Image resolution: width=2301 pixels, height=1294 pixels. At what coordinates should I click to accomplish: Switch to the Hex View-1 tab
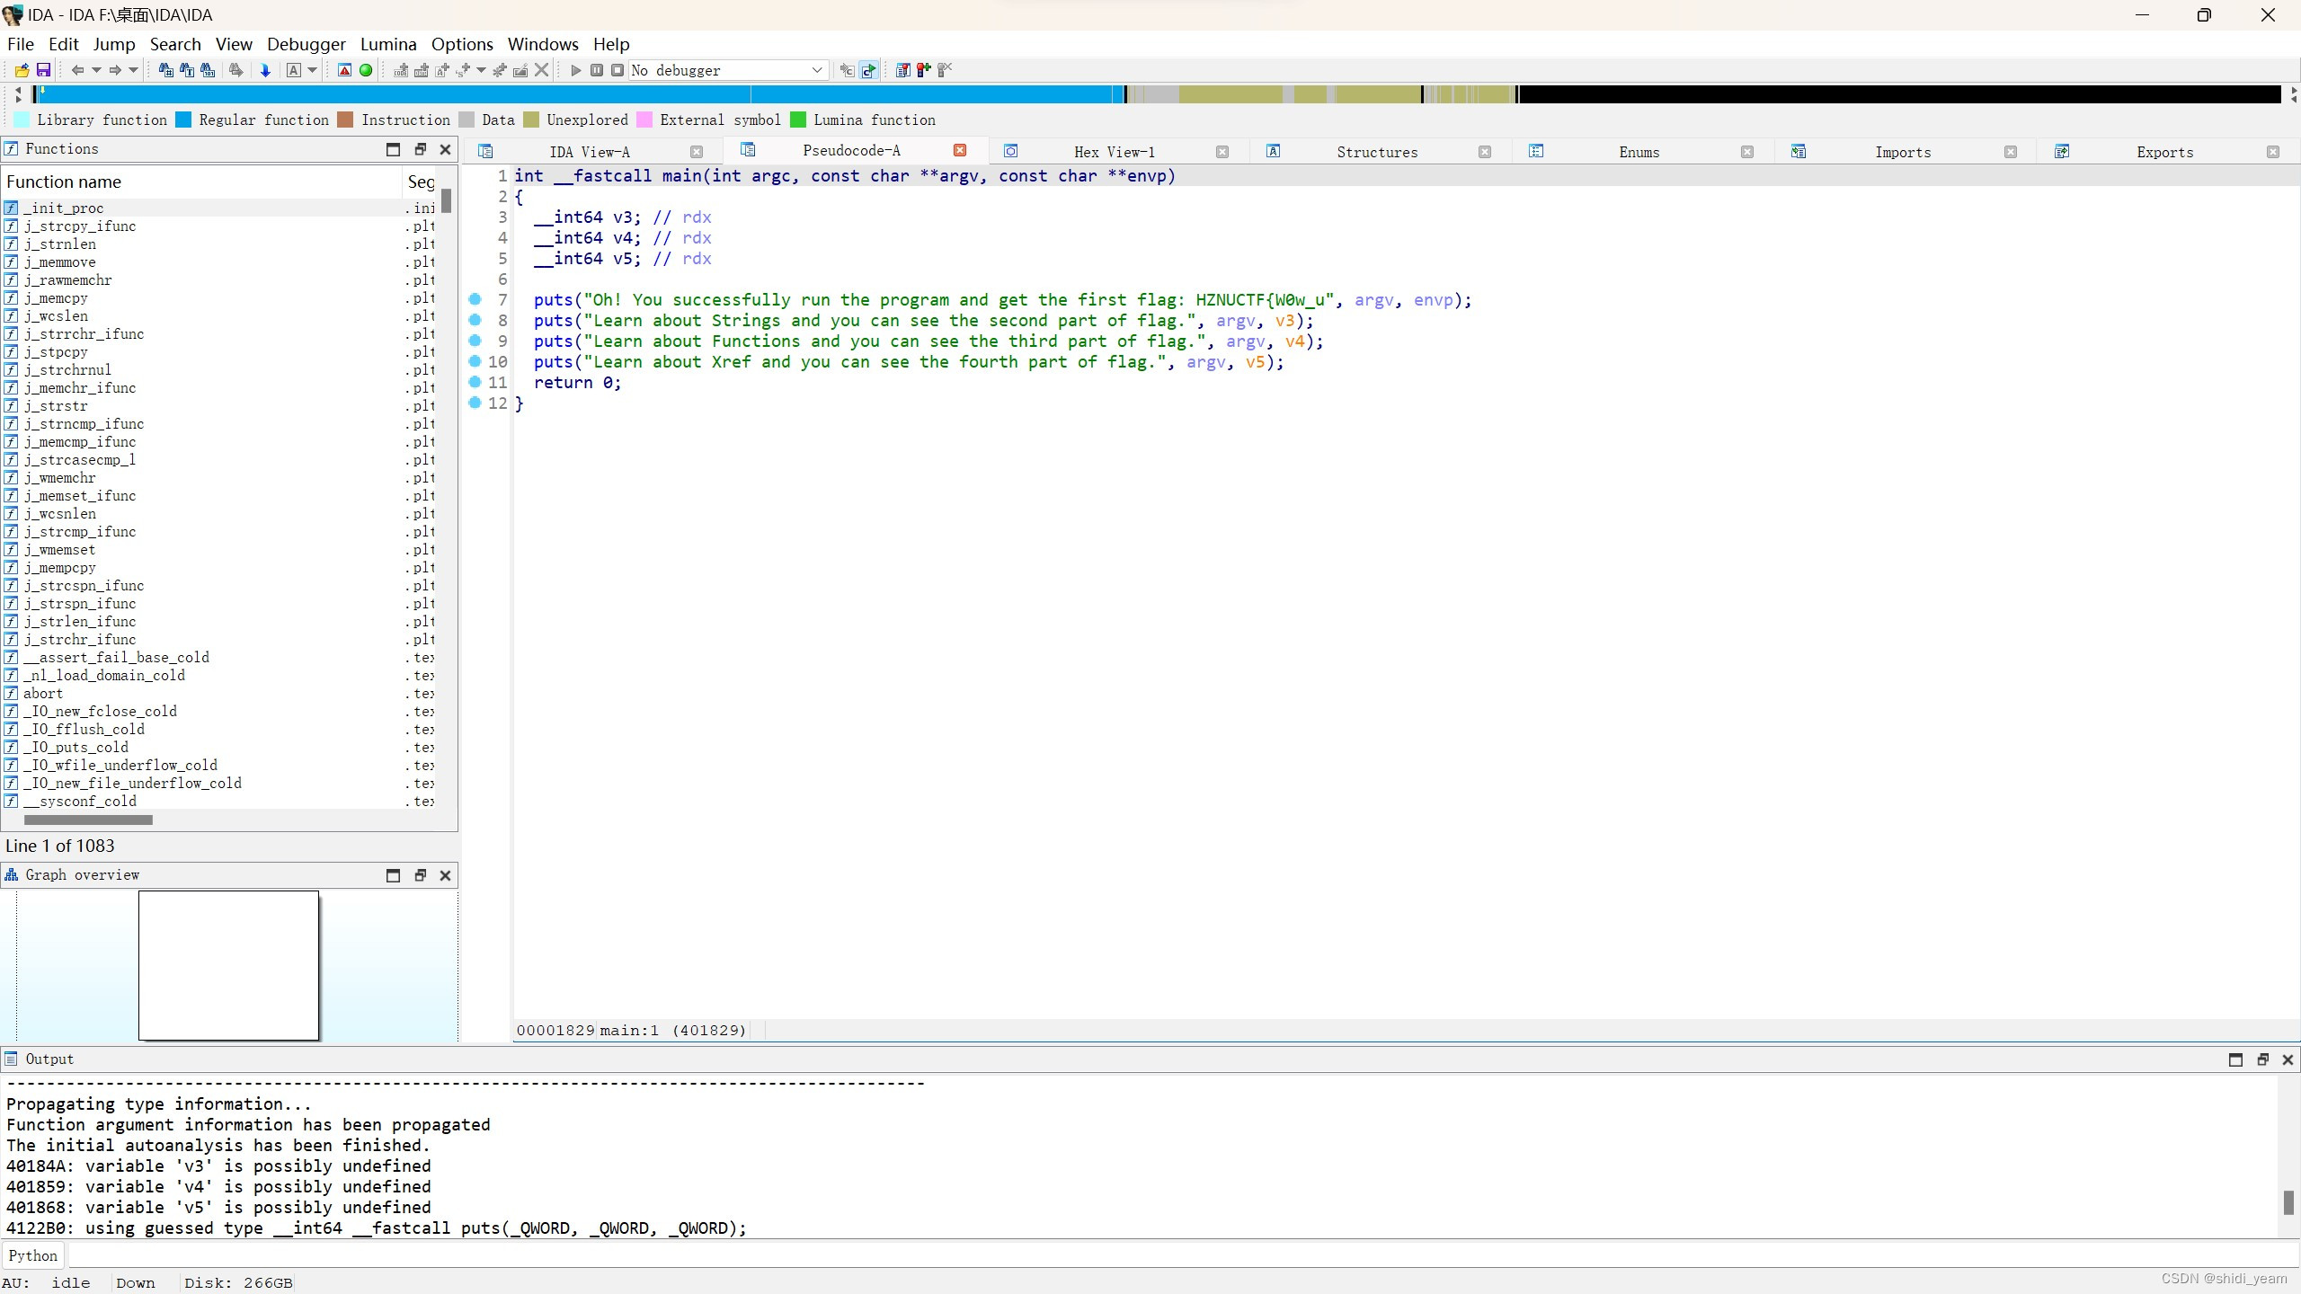coord(1115,151)
